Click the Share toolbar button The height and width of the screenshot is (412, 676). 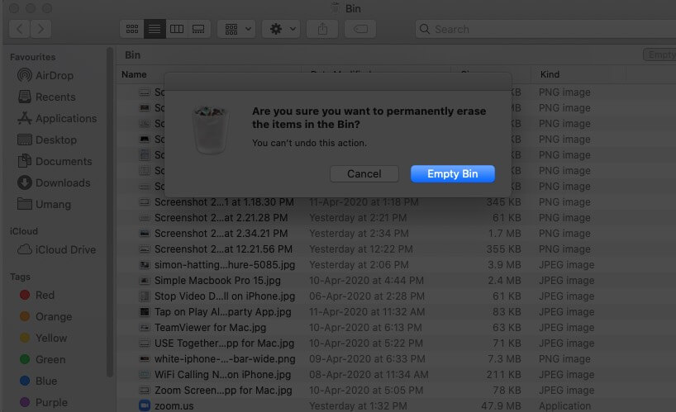pyautogui.click(x=322, y=29)
